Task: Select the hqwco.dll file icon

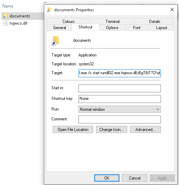Action: coord(5,23)
